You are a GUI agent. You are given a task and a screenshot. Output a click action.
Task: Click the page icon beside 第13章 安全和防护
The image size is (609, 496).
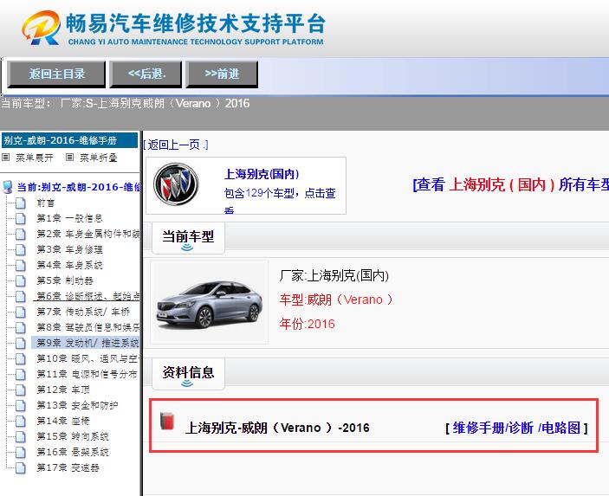[x=21, y=406]
